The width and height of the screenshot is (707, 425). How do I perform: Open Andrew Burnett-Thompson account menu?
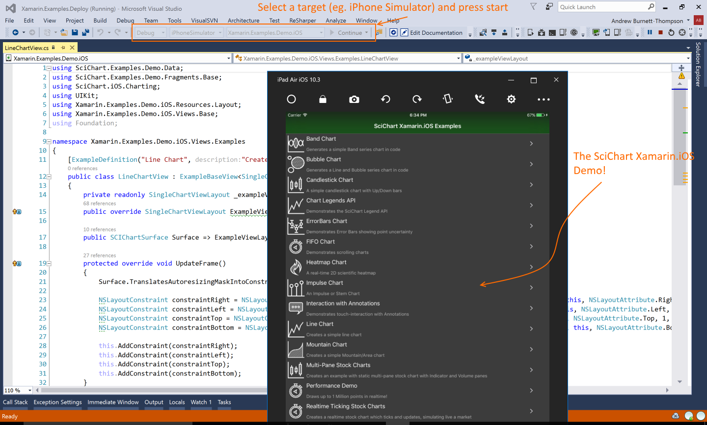tap(651, 21)
